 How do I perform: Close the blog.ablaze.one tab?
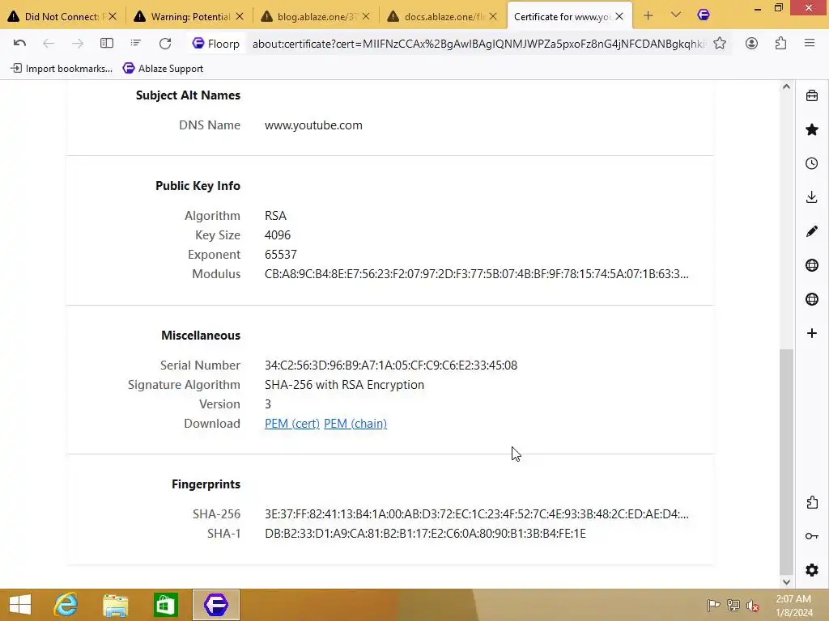pyautogui.click(x=366, y=16)
